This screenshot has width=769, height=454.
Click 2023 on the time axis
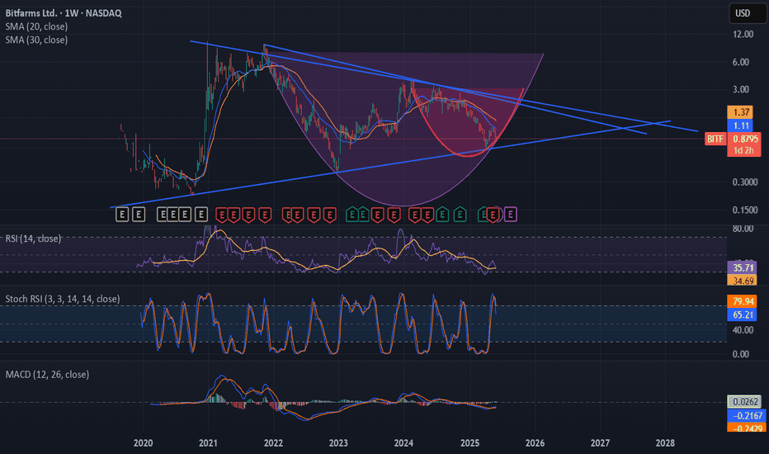[338, 443]
